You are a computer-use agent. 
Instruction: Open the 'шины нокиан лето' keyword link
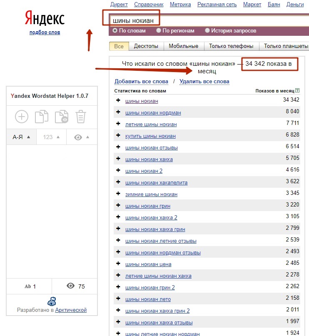148,299
